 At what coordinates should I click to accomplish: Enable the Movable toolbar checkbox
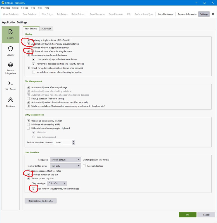click(84, 166)
